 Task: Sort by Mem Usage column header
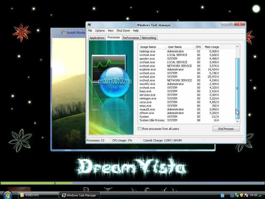pyautogui.click(x=212, y=47)
